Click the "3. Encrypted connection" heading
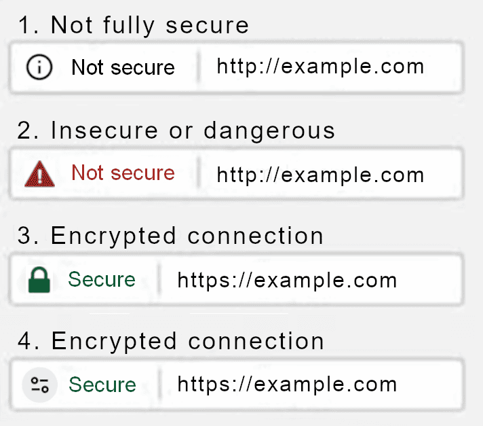Viewport: 483px width, 426px height. [x=171, y=236]
